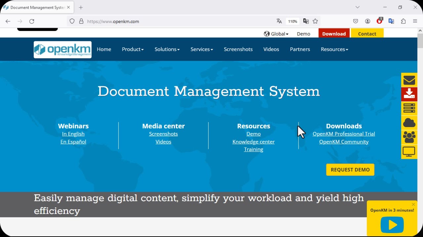The height and width of the screenshot is (237, 423).
Task: Click the monitor screen icon in sidebar
Action: (409, 152)
